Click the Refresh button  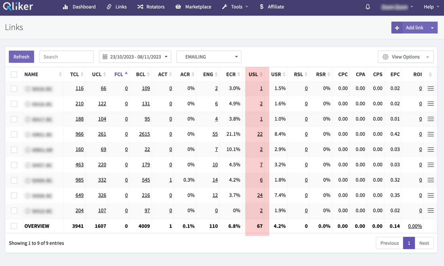click(x=21, y=57)
